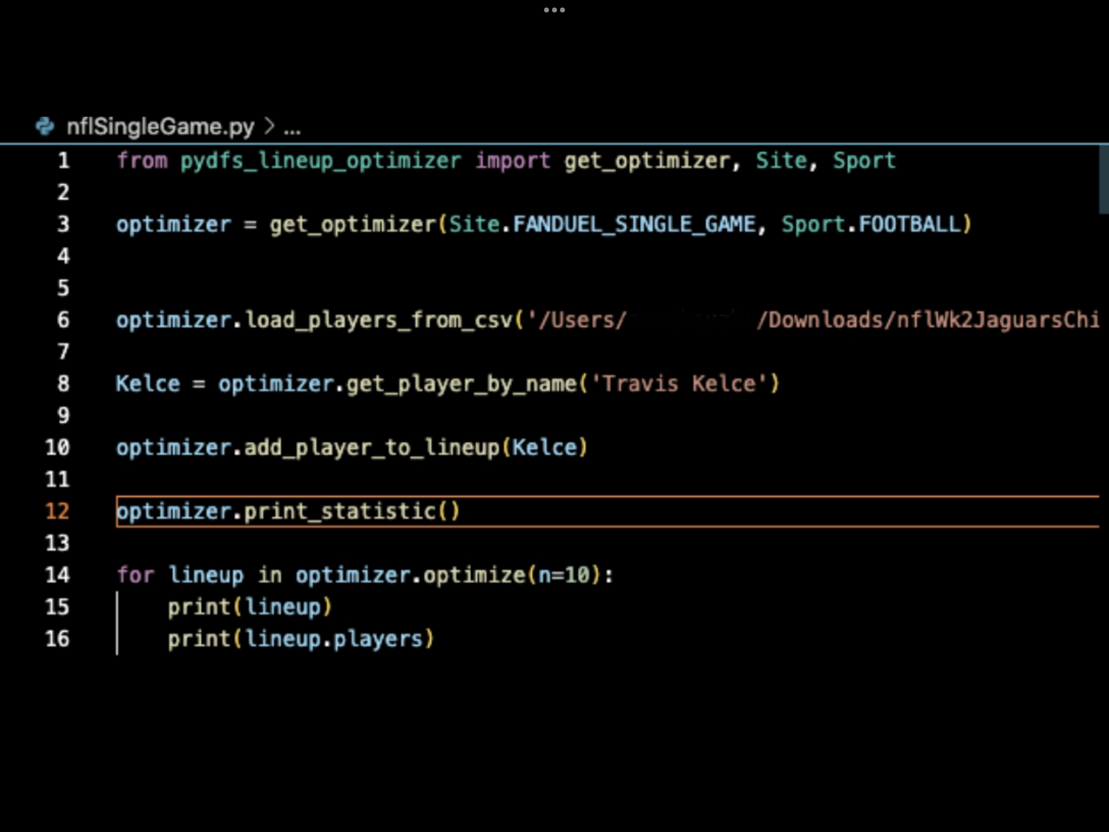The image size is (1109, 832).
Task: Place cursor on optimizer.print_statistic() line
Action: click(288, 512)
